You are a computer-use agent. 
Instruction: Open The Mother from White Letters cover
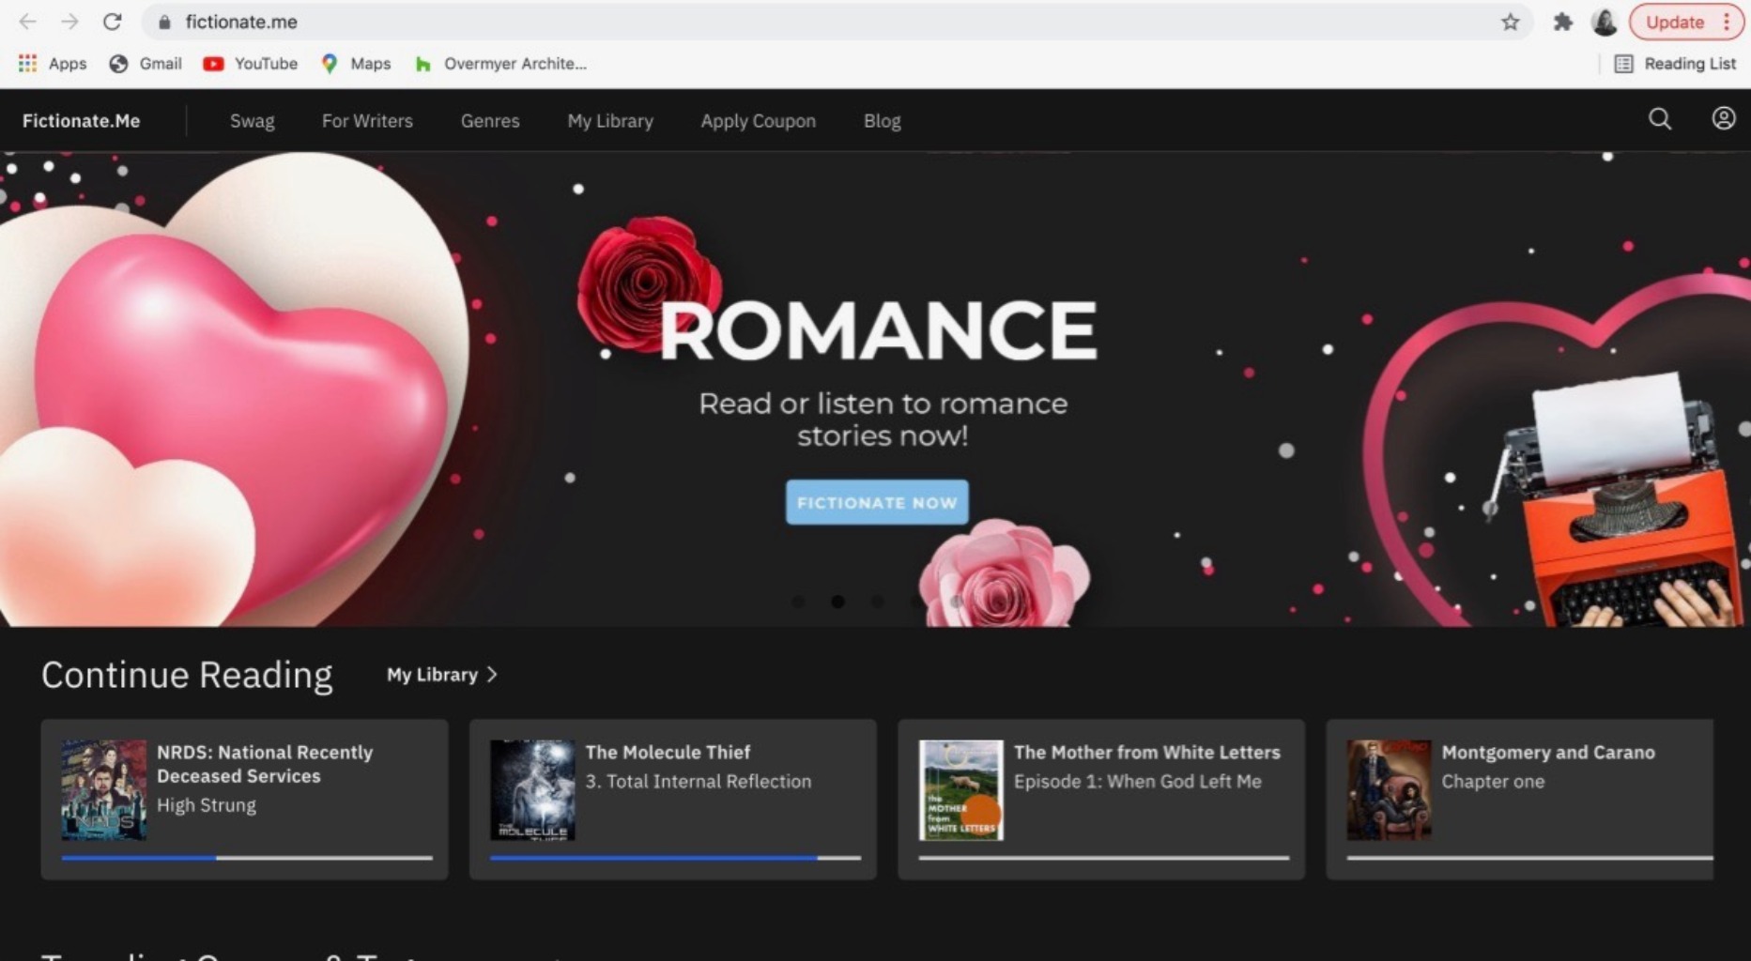coord(960,789)
